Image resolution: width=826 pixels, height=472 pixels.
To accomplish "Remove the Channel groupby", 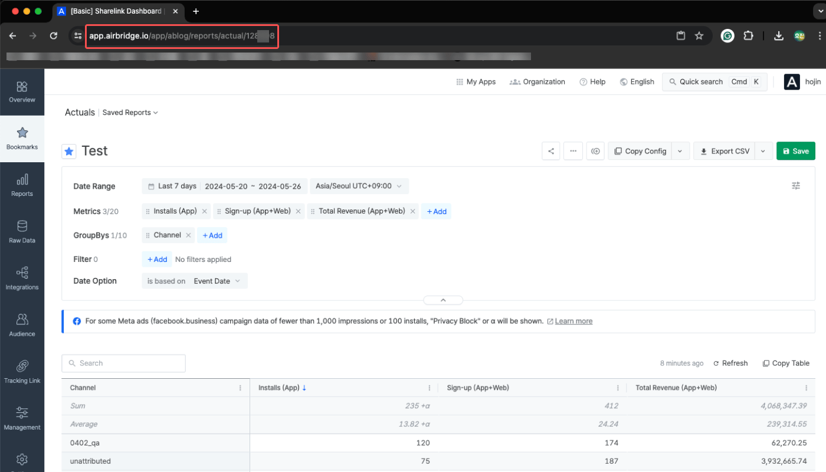I will pyautogui.click(x=188, y=235).
